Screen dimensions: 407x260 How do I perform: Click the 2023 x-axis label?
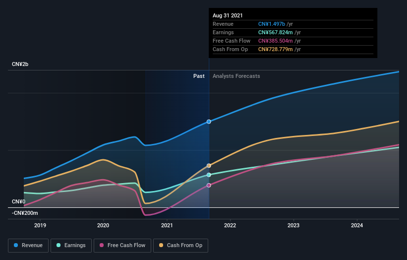click(x=293, y=225)
